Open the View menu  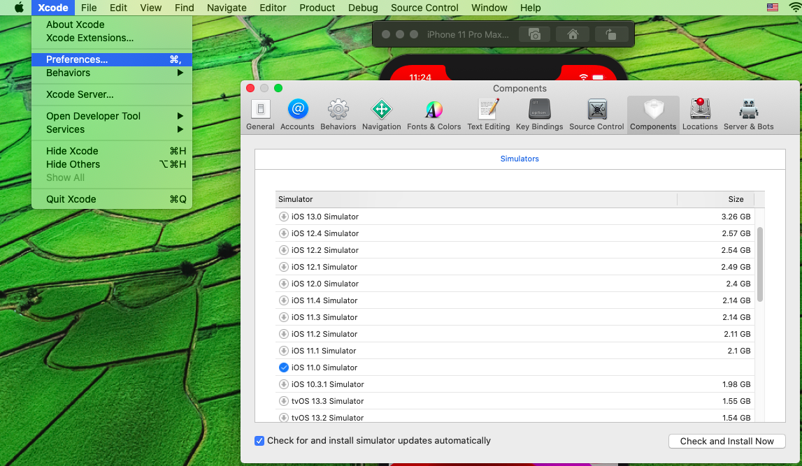151,8
